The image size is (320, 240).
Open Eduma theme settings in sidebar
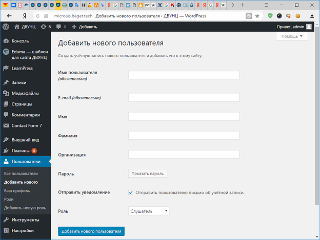(26, 55)
